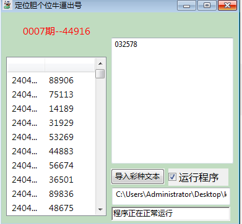Click the 导入彩种文本 button
The width and height of the screenshot is (242, 224).
(x=137, y=176)
